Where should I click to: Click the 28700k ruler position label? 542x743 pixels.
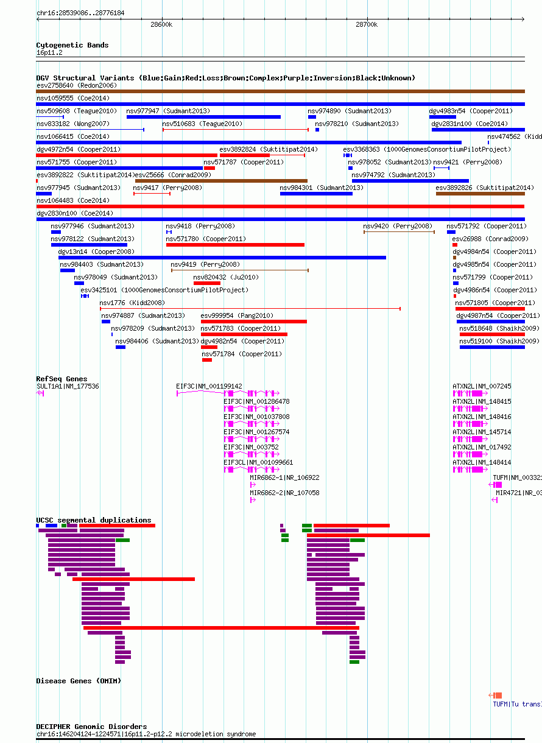367,25
